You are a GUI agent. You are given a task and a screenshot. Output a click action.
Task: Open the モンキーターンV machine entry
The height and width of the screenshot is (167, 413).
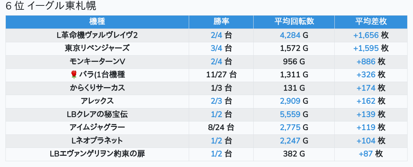97,61
